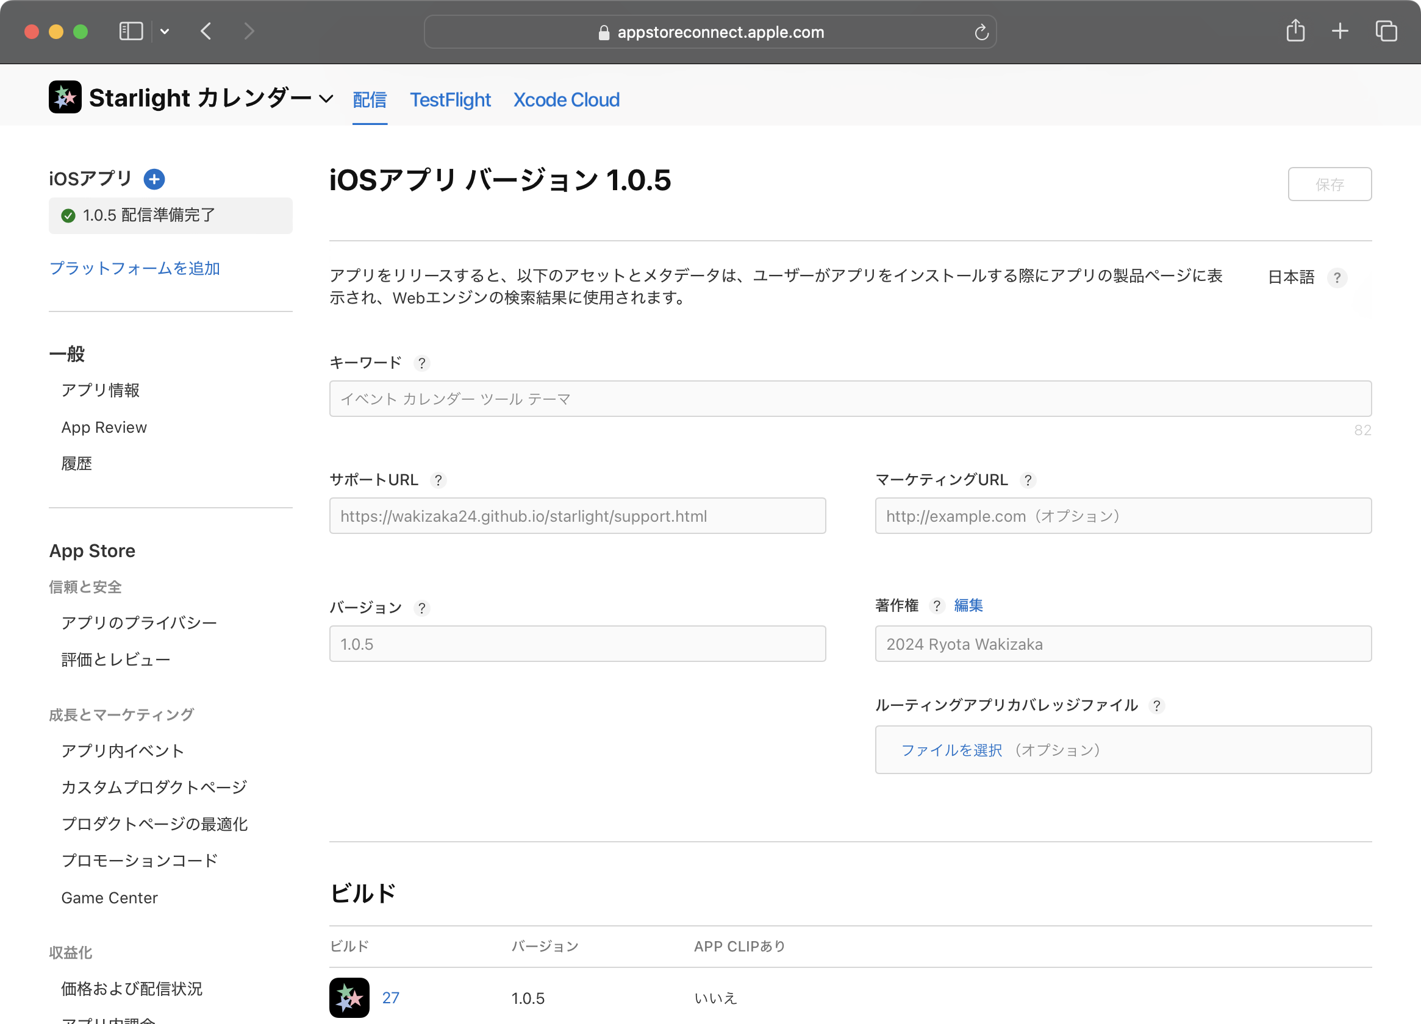Screen dimensions: 1421x1024
Task: Click the Safari page reload icon
Action: coord(981,32)
